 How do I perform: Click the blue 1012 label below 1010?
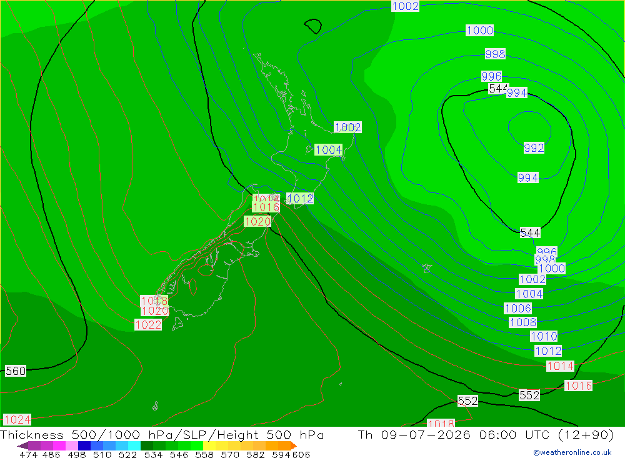coord(548,351)
